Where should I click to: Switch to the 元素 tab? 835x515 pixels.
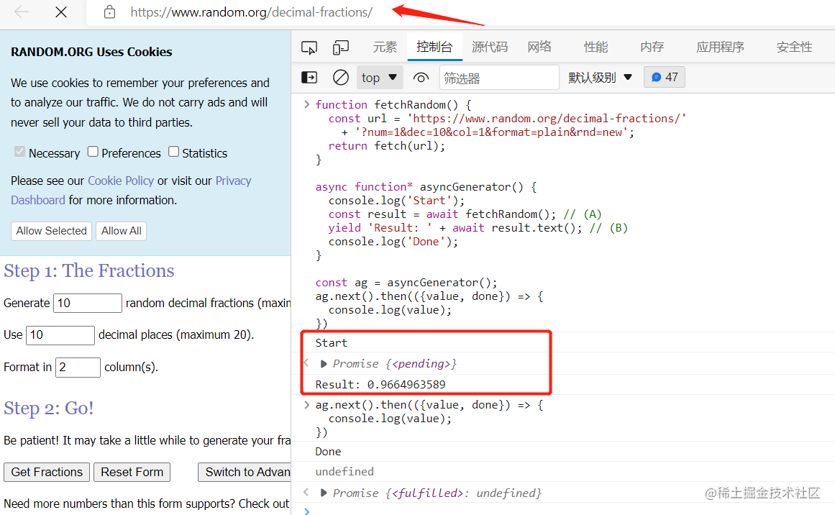[385, 47]
